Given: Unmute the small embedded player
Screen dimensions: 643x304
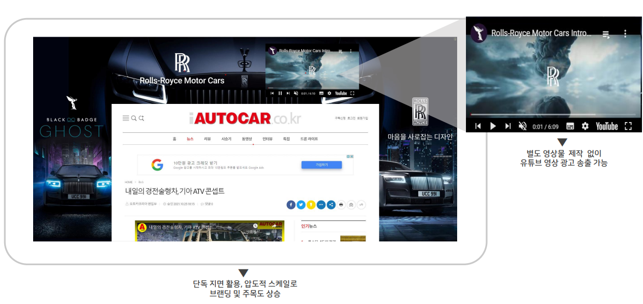Looking at the screenshot, I should 296,93.
